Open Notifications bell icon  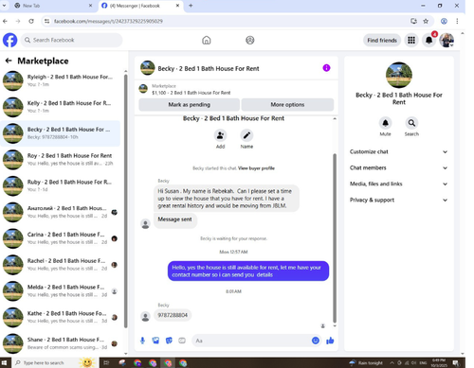[x=428, y=40]
